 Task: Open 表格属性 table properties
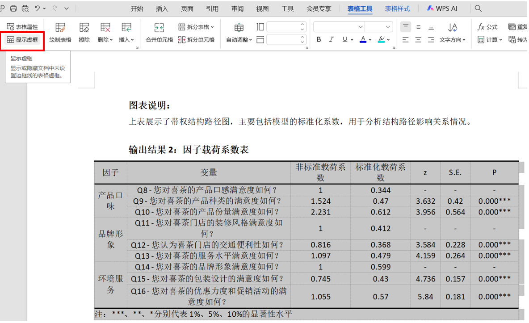(x=22, y=27)
